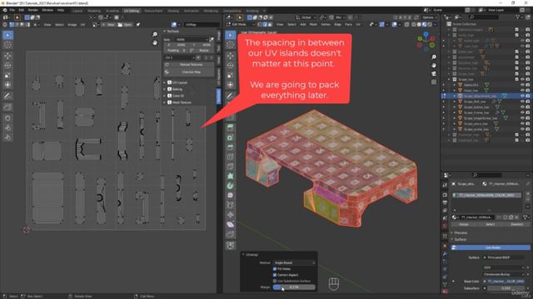Toggle the UV pin button beside Open
Viewport: 533px width, 299px height.
(x=138, y=25)
